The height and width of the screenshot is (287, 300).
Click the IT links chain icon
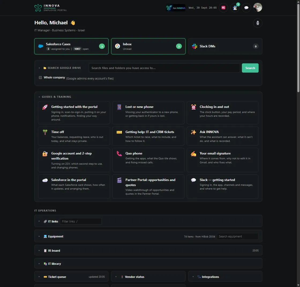[45, 221]
